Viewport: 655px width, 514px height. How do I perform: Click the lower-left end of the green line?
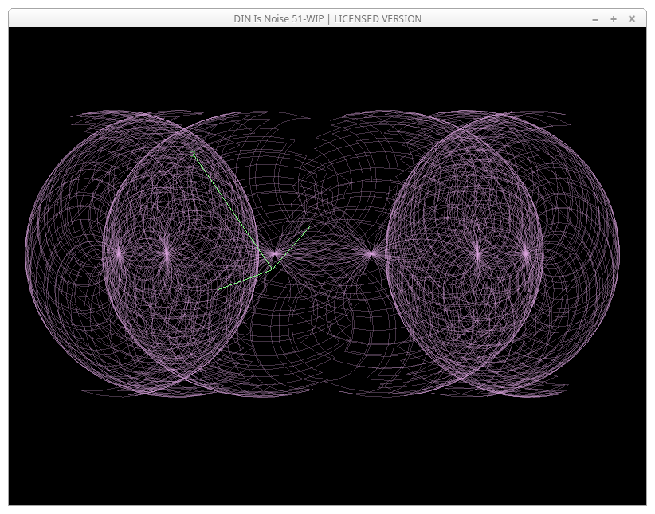tap(218, 288)
